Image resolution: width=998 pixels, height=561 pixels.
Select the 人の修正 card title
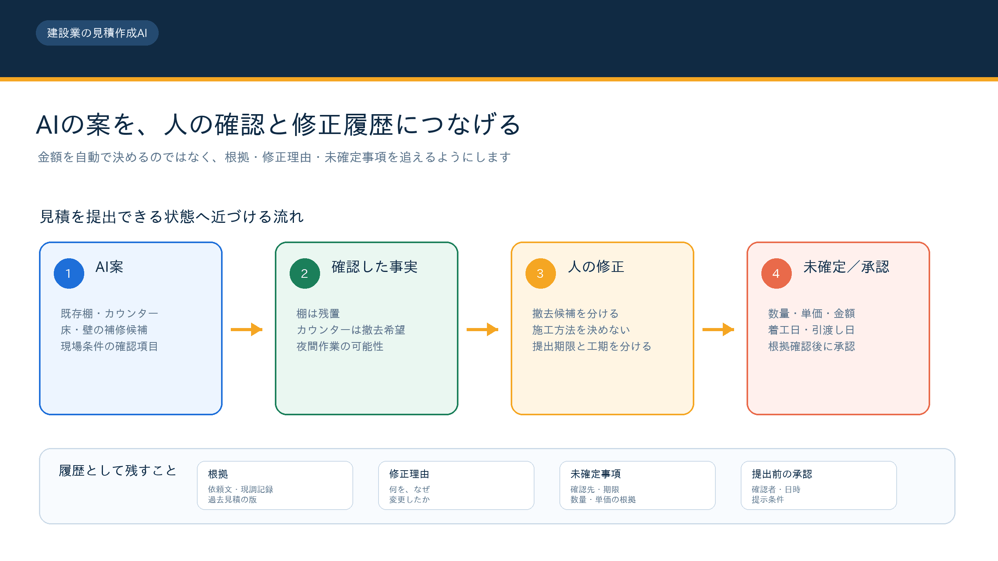point(596,267)
